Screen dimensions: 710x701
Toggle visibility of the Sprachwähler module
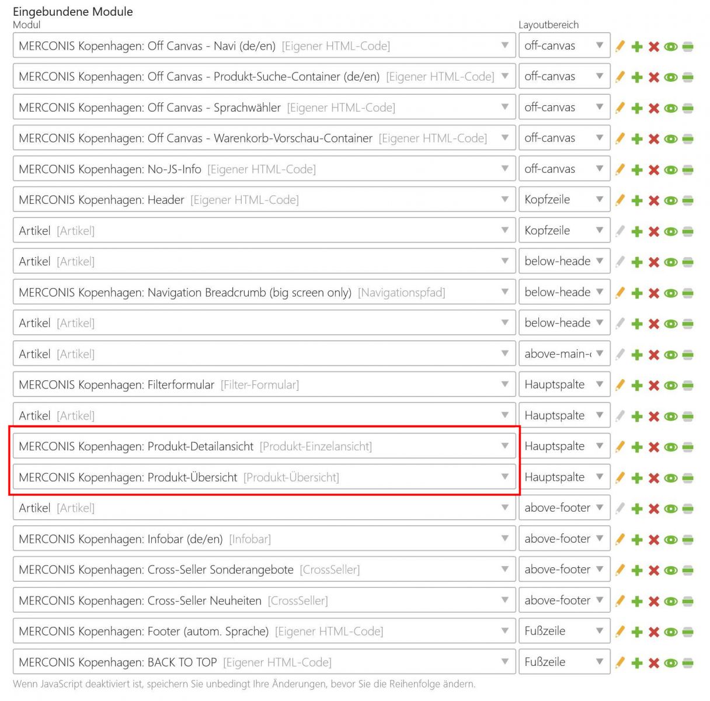tap(671, 109)
